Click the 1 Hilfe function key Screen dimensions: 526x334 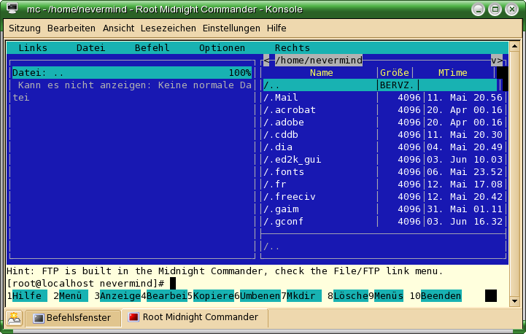tap(27, 296)
